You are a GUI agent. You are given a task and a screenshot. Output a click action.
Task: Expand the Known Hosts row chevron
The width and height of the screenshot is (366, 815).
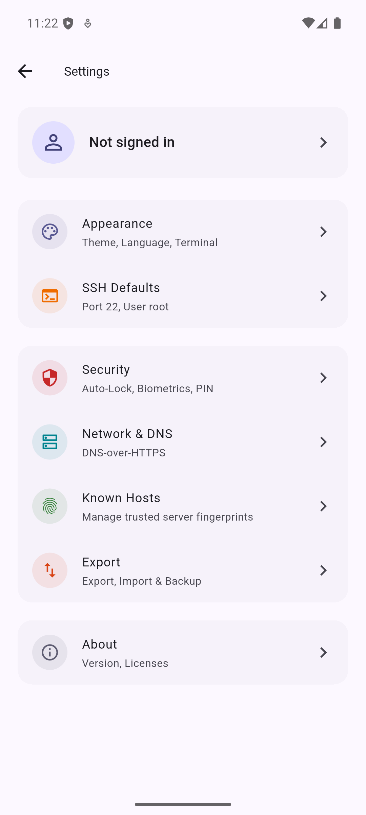click(323, 506)
